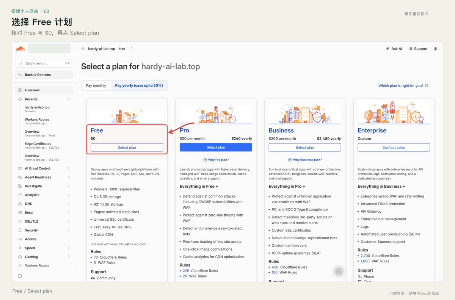Click the Cloudflare cloud logo
Viewport: 455px width, 300px height.
click(20, 49)
